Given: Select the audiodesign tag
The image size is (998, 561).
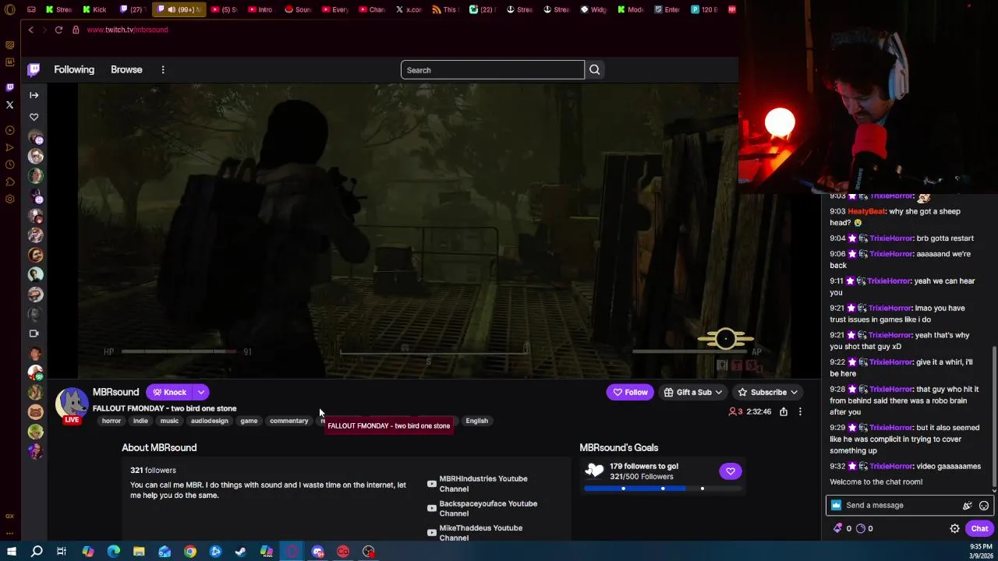Looking at the screenshot, I should 210,421.
